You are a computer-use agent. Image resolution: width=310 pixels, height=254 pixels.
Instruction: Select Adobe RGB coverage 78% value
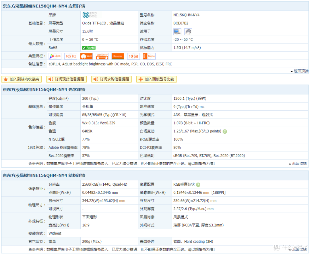coord(86,147)
